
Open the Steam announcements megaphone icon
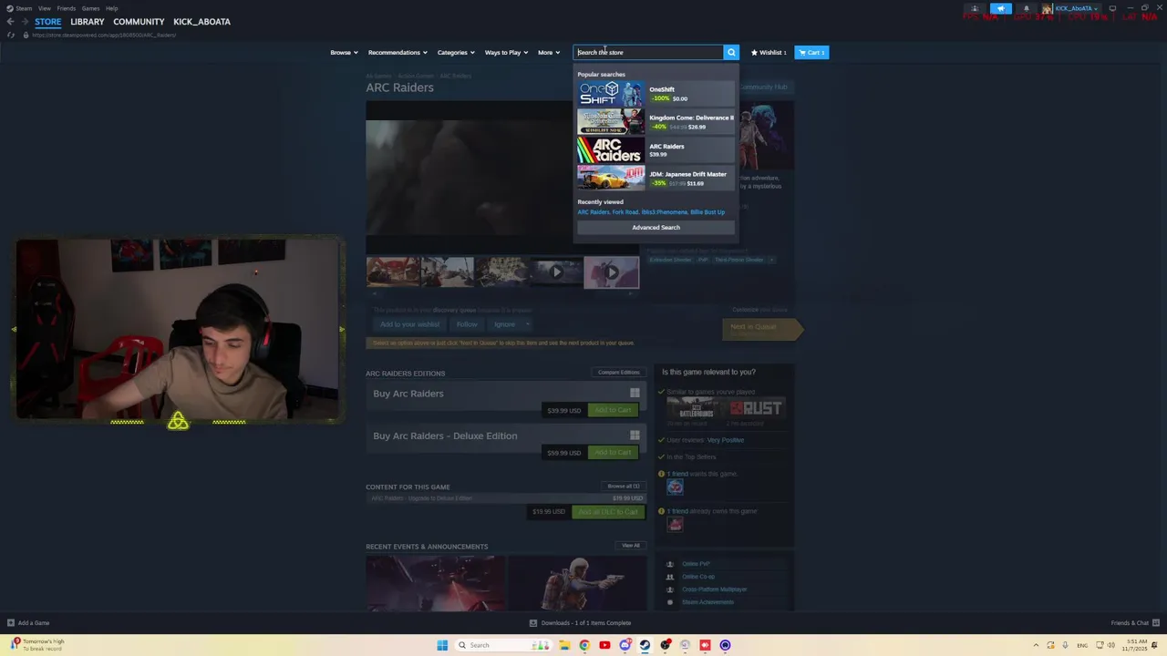click(1000, 8)
